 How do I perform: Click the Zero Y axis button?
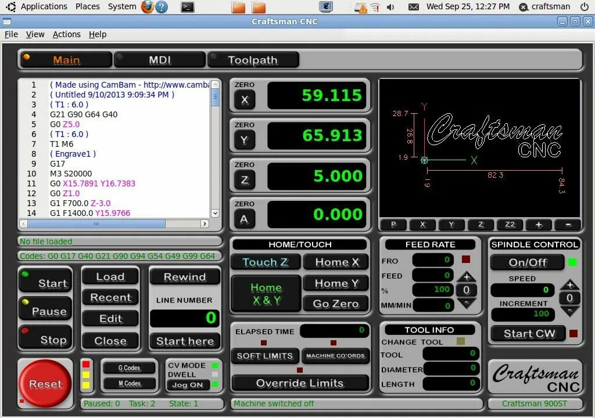tap(245, 140)
